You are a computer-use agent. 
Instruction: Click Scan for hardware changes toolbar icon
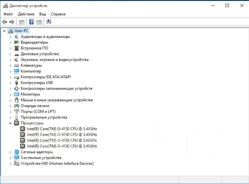(x=49, y=22)
